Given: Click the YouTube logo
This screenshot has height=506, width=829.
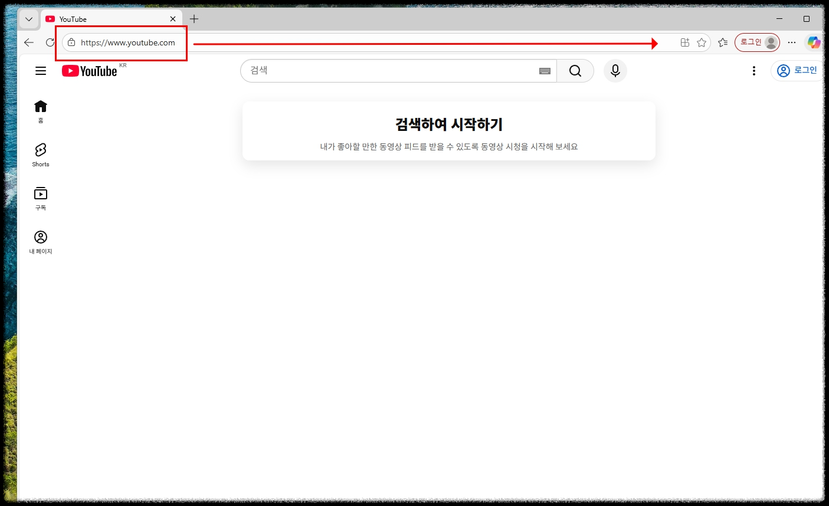Looking at the screenshot, I should 90,71.
